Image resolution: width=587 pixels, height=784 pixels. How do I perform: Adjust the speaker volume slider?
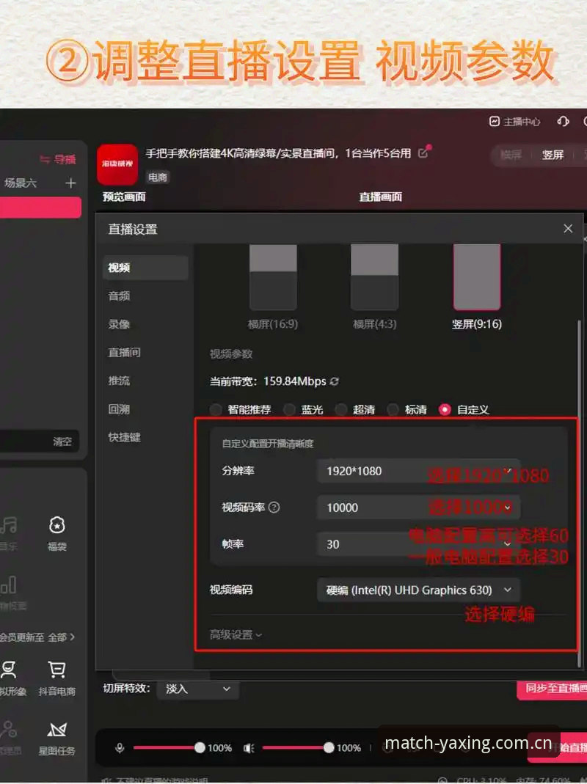pyautogui.click(x=298, y=747)
